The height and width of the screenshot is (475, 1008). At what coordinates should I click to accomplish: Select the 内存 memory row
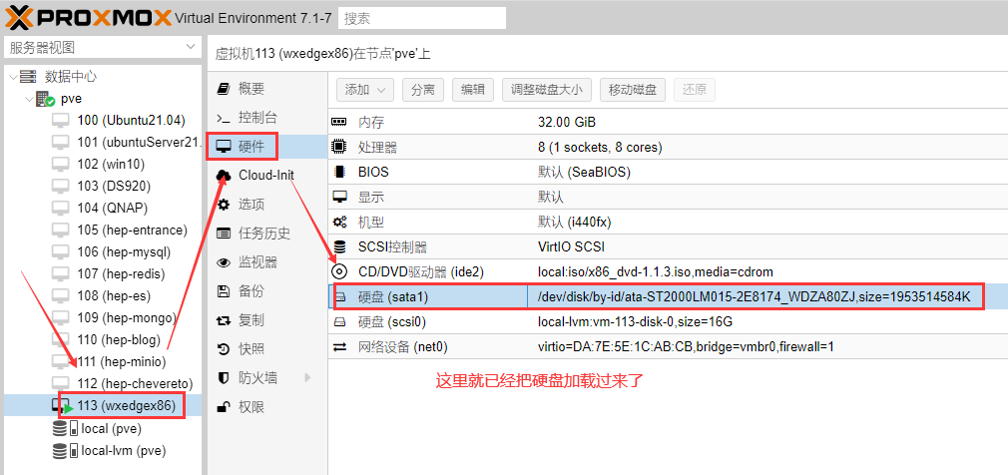coord(668,122)
